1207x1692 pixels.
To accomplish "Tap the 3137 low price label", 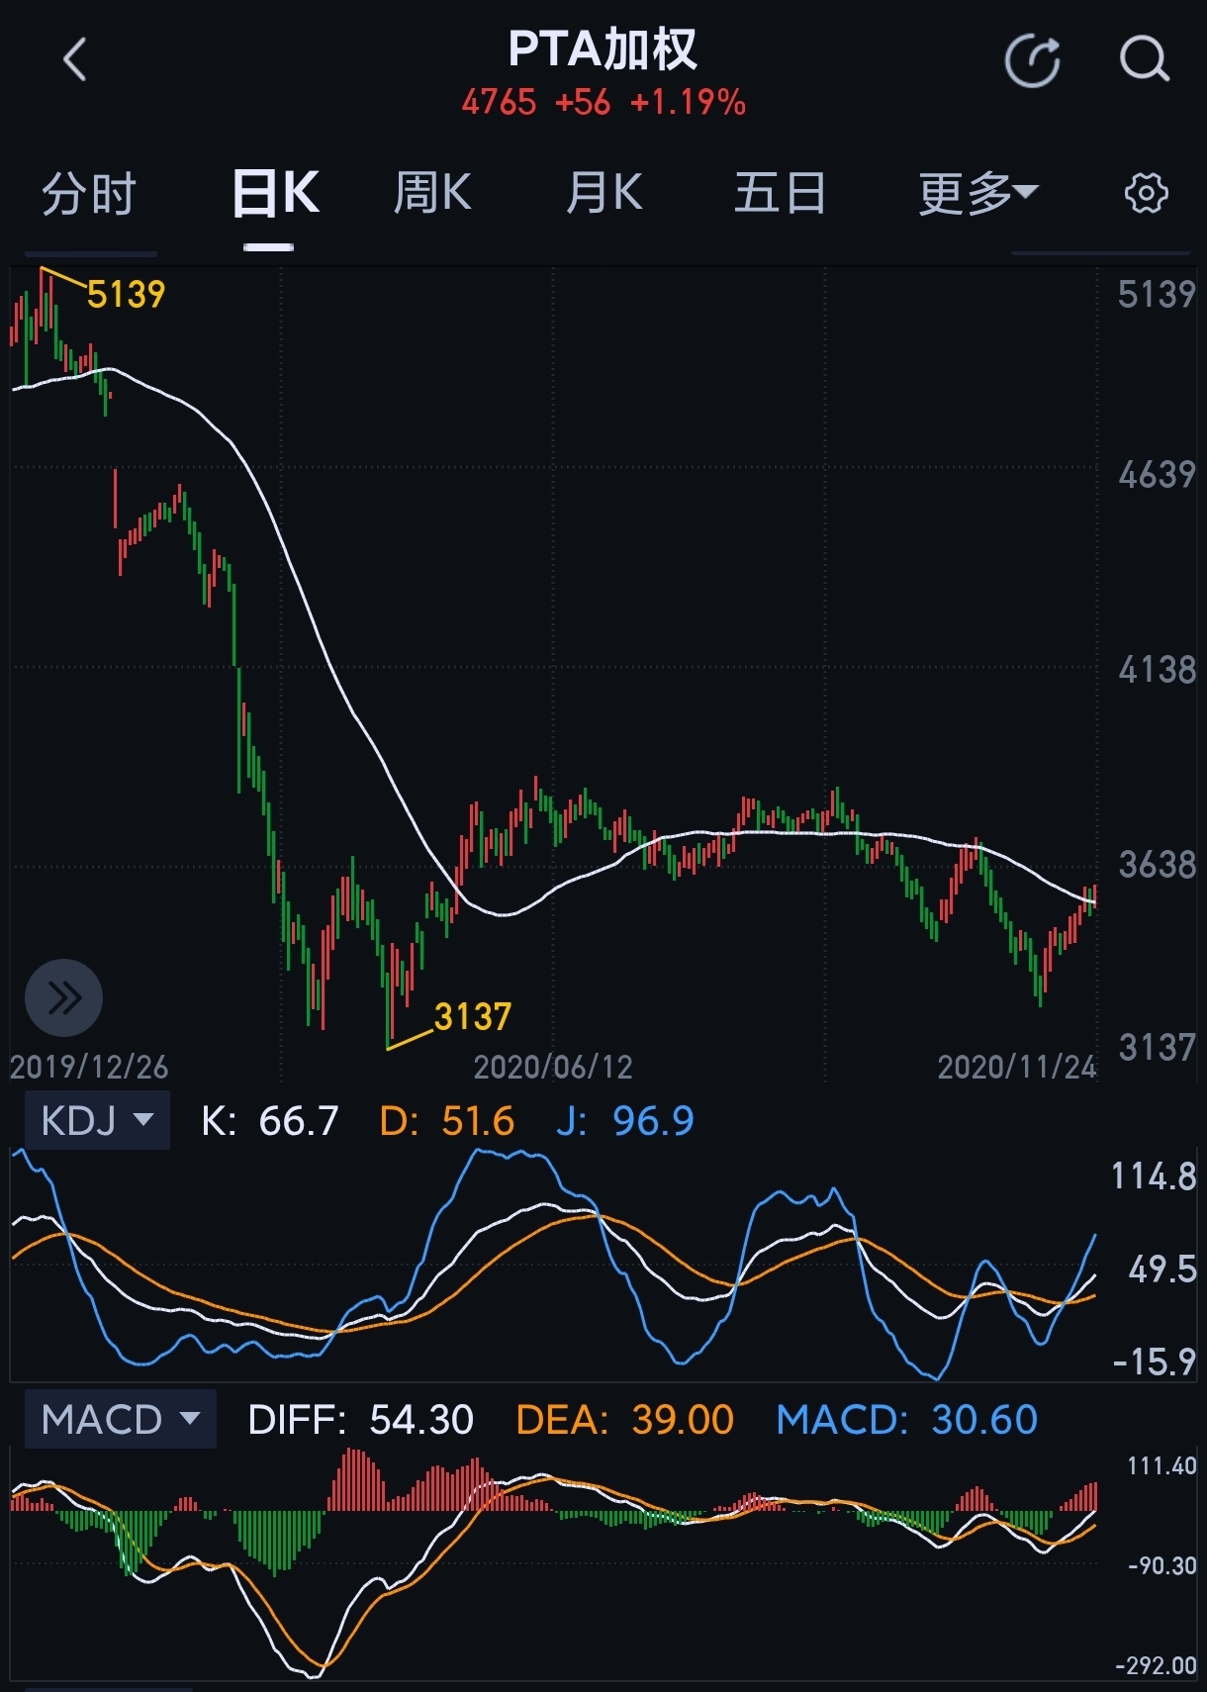I will tap(473, 1017).
